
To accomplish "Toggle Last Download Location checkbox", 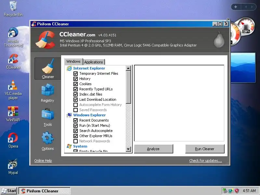I will point(75,99).
